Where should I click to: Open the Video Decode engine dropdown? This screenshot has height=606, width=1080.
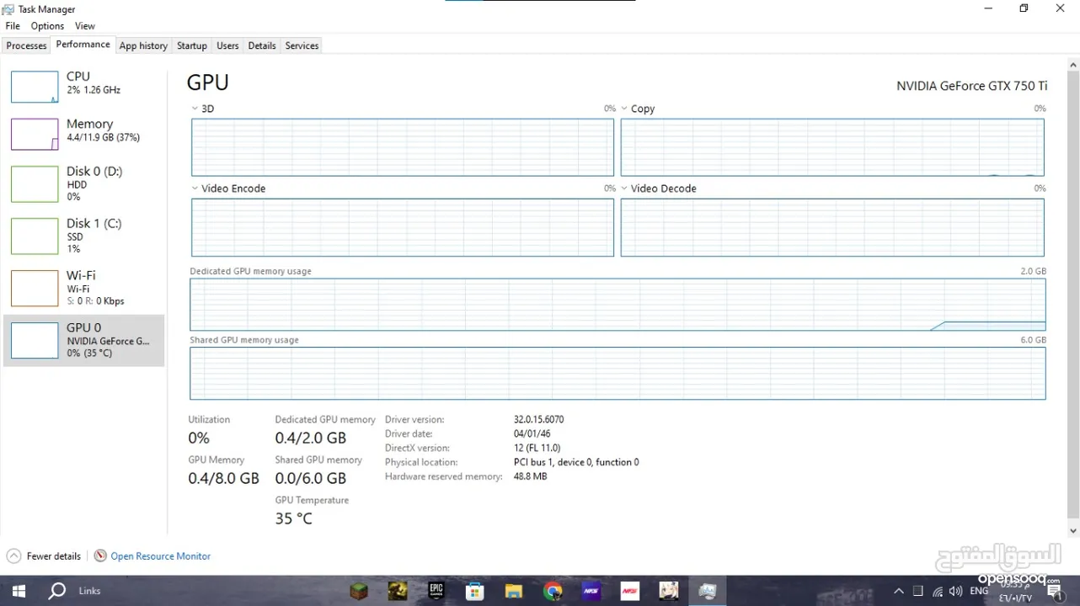[624, 189]
